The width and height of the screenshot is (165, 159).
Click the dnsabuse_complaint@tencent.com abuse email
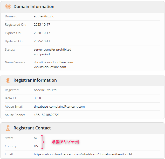pos(59,107)
